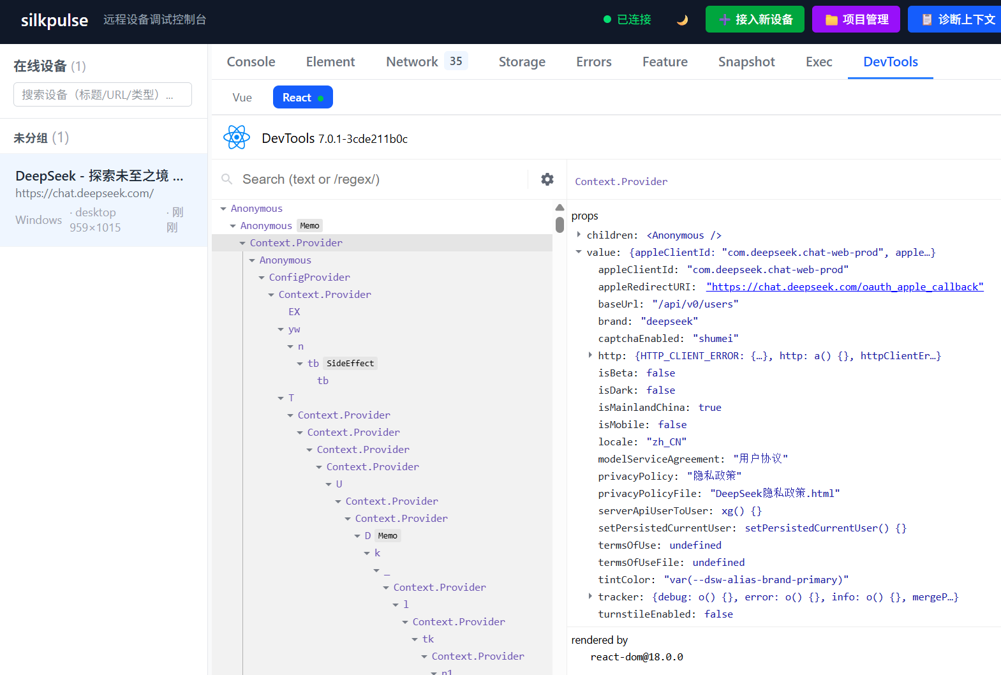
Task: Click turnstileEnabled false value
Action: tap(718, 614)
